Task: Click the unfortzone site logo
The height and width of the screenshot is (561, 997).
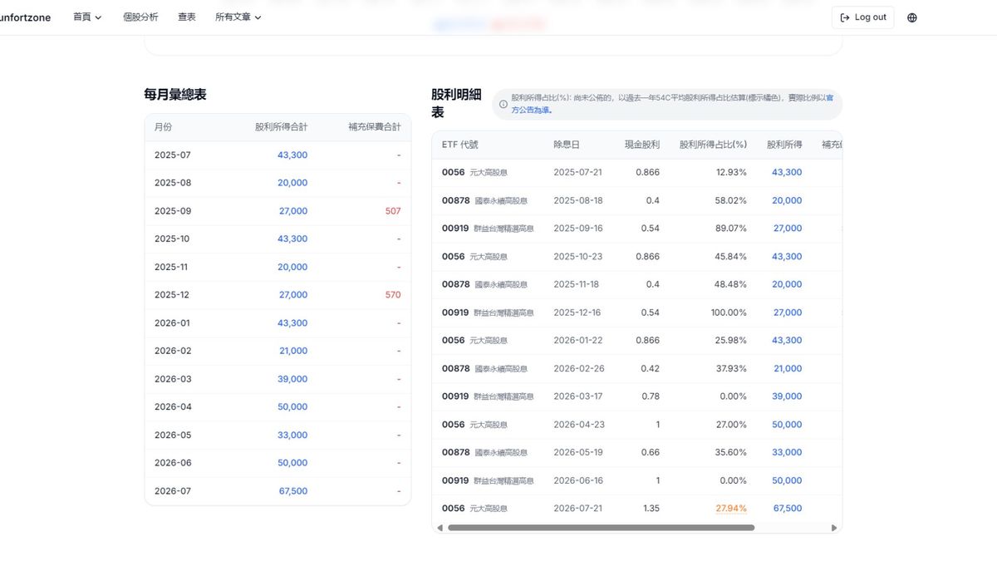Action: 25,17
